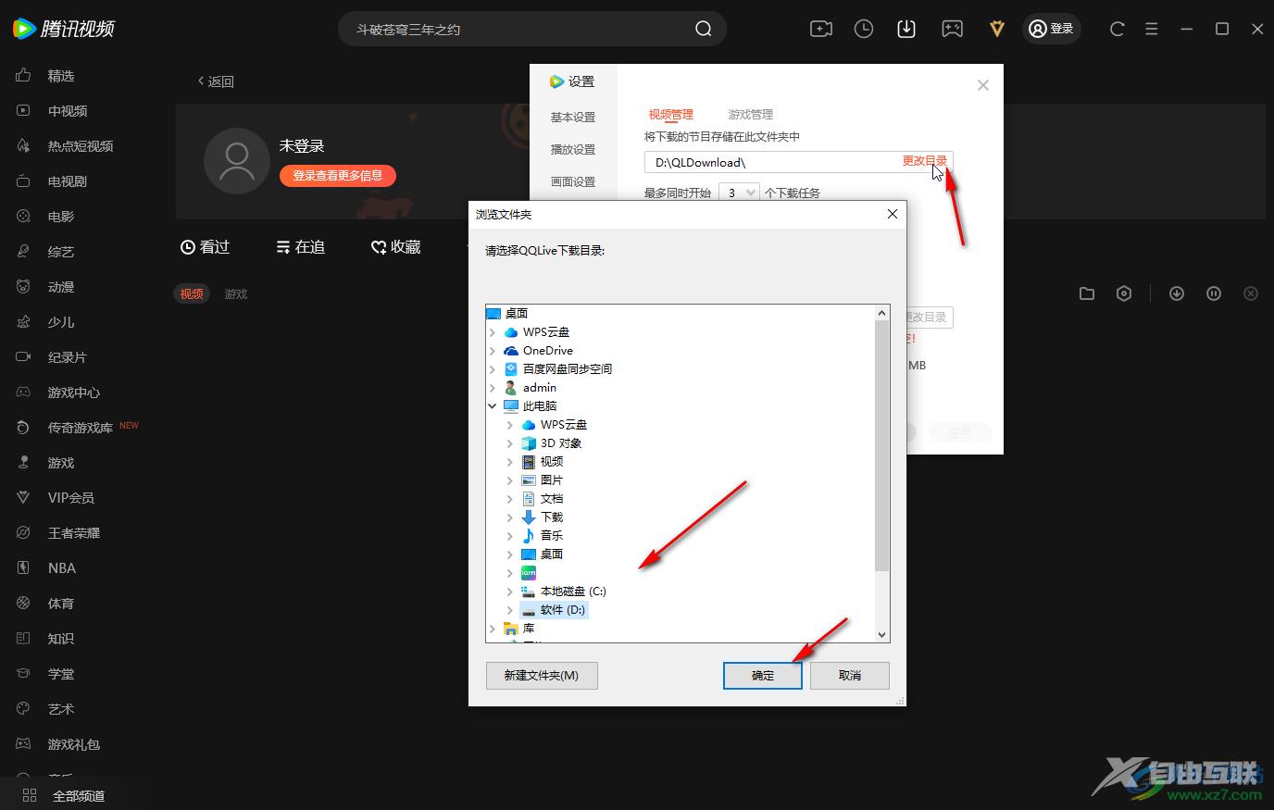1274x810 pixels.
Task: Expand the admin folder node
Action: [493, 388]
